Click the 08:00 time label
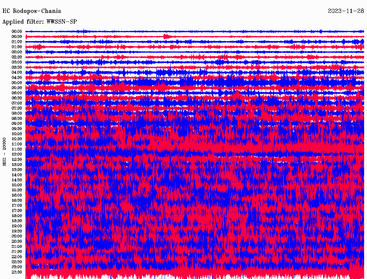This screenshot has width=367, height=279. 17,113
